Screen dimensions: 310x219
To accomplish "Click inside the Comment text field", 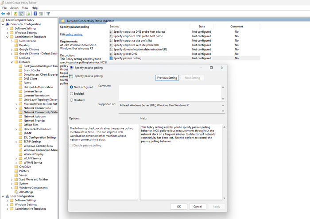I will (170, 93).
